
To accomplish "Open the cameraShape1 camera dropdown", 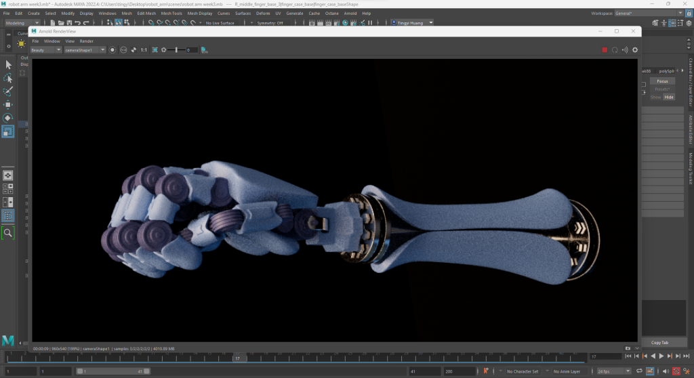I will [x=85, y=50].
